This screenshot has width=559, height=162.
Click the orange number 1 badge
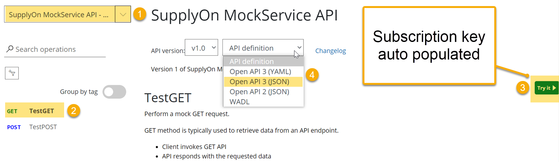point(139,14)
